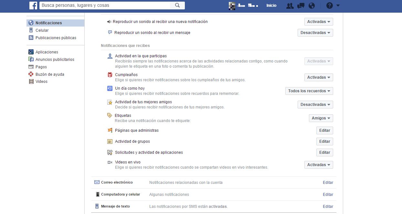Focus the Busca personas, lugares y cosas field
402x214 pixels.
[x=105, y=6]
